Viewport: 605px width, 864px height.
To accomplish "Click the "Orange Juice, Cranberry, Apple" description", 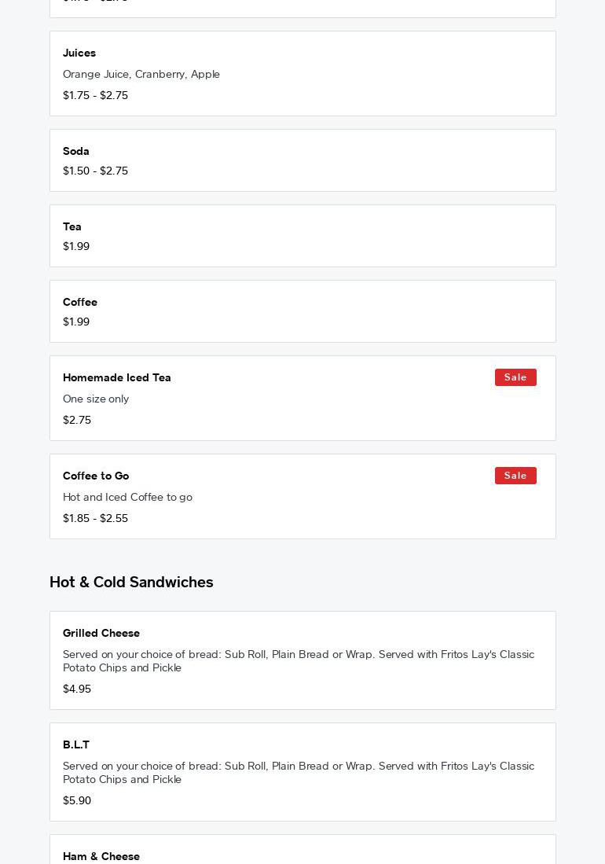I will click(141, 74).
